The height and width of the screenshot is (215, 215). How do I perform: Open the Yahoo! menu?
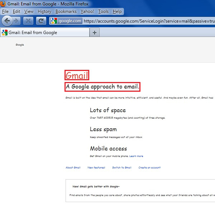pyautogui.click(x=87, y=11)
